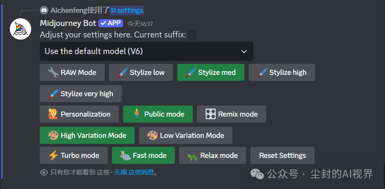Switch to Low Variation Mode

pyautogui.click(x=185, y=135)
